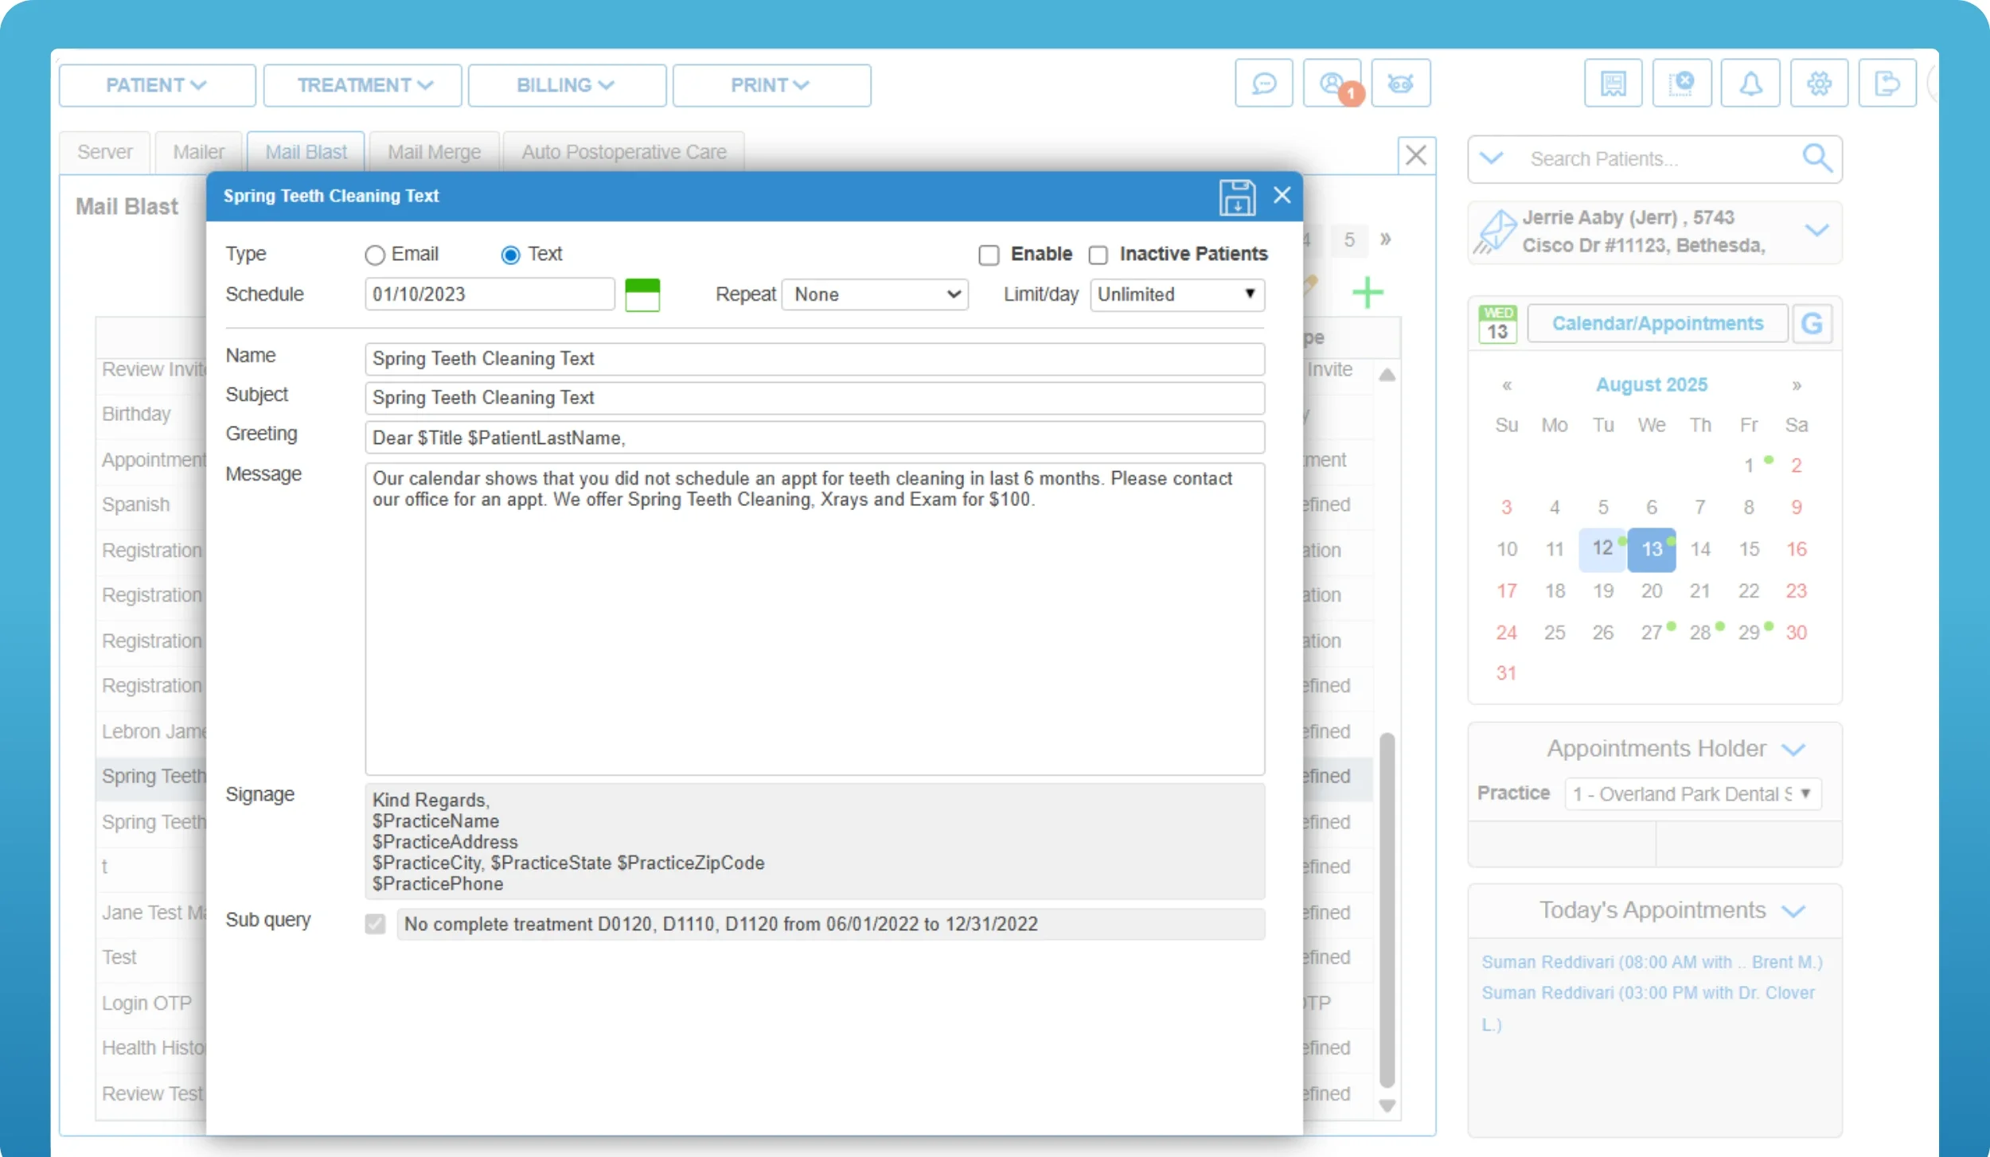Open the Repeat dropdown
1990x1157 pixels.
click(x=875, y=295)
